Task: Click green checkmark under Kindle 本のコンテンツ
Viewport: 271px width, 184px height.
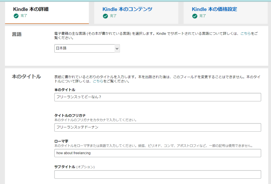Action: [105, 16]
